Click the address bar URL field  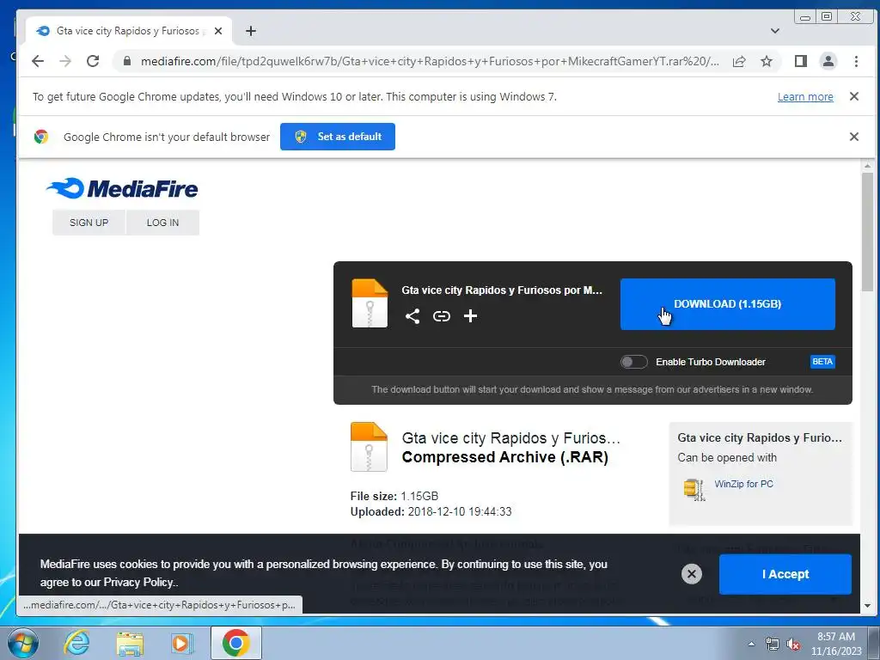click(x=430, y=61)
